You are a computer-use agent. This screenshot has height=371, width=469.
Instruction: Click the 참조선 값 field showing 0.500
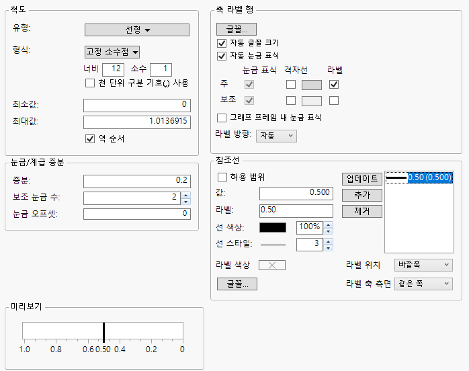pyautogui.click(x=296, y=194)
